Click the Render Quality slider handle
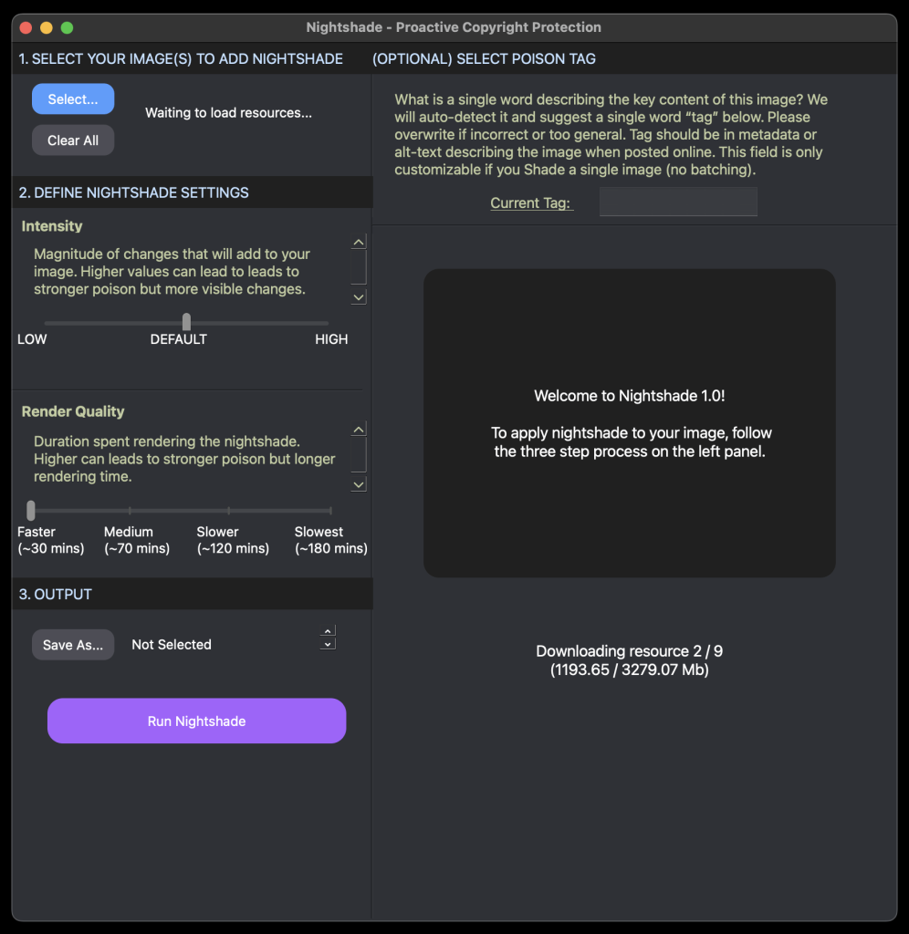Screen dimensions: 909x934 [x=31, y=510]
